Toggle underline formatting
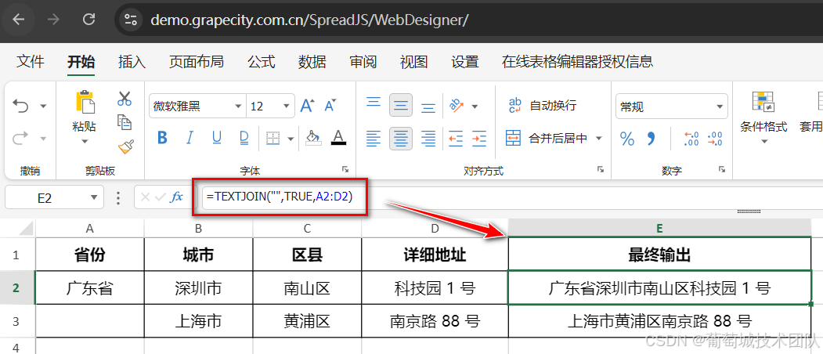This screenshot has width=823, height=354. (x=217, y=139)
